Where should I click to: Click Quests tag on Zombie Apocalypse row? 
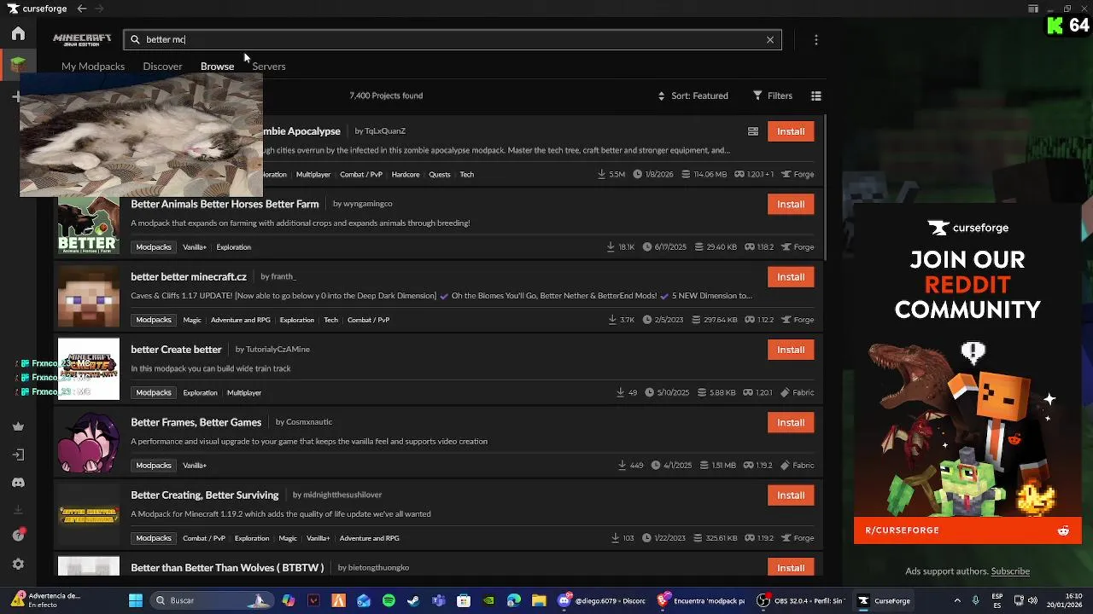[440, 175]
